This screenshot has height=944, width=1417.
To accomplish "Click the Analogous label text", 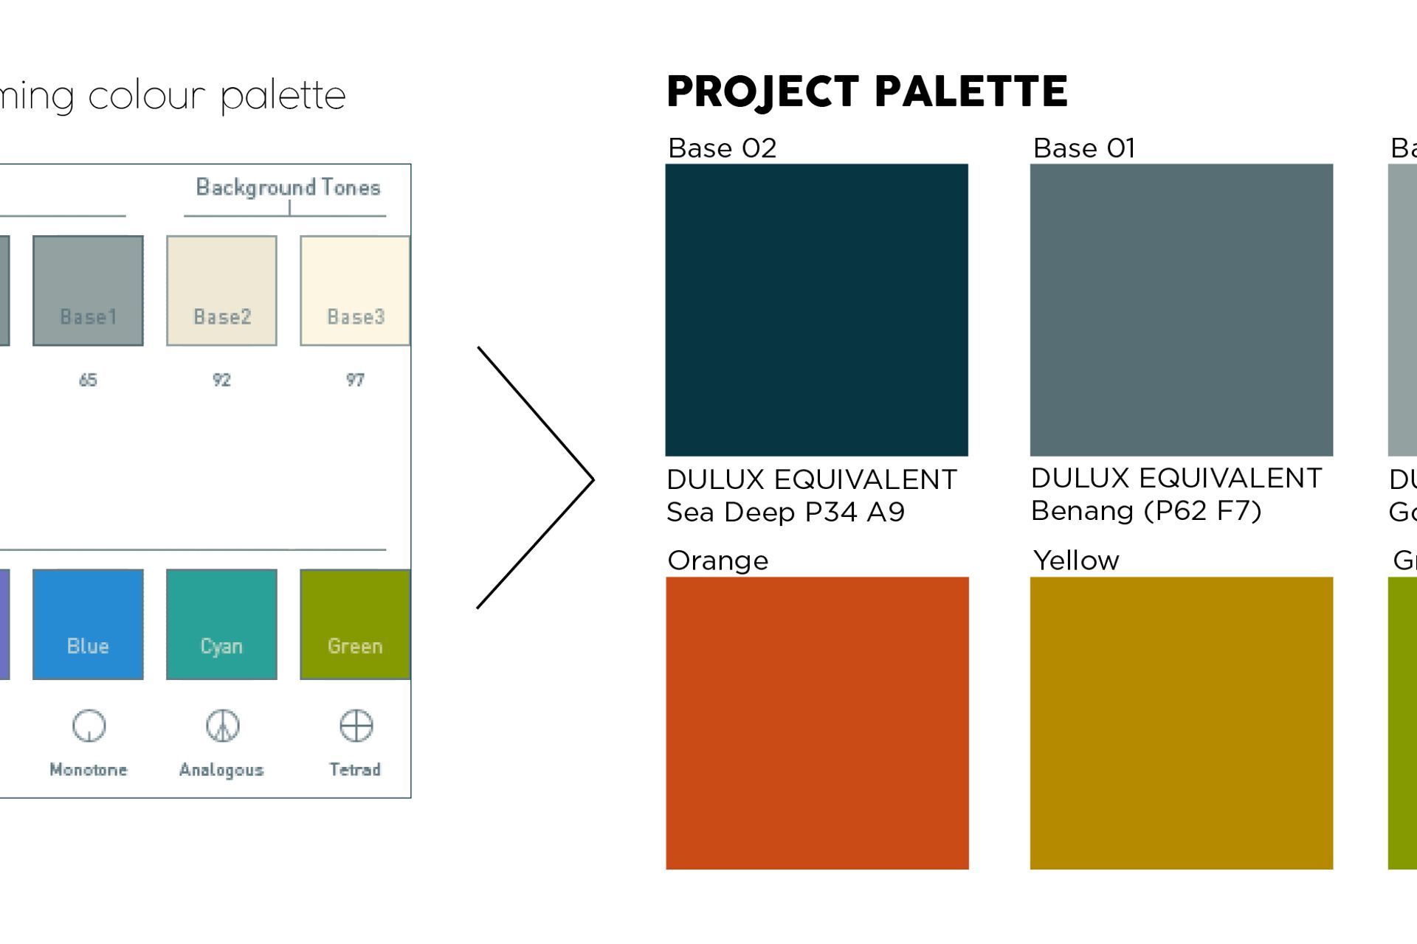I will [x=221, y=769].
